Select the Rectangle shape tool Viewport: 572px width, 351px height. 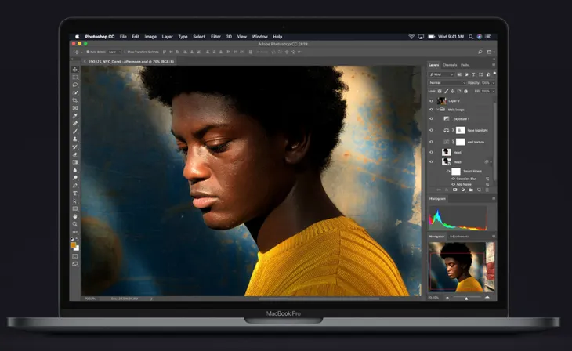coord(75,208)
